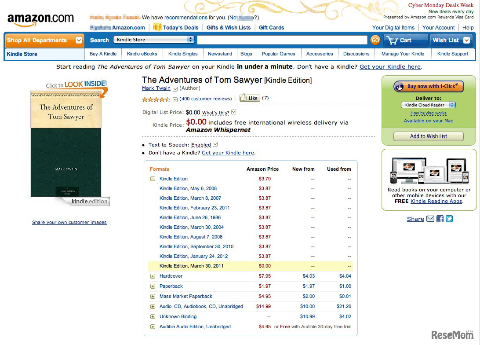This screenshot has width=480, height=345.
Task: Expand the Audio CD Audiobook row
Action: coord(153,306)
